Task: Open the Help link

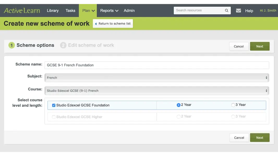Action: click(249, 11)
